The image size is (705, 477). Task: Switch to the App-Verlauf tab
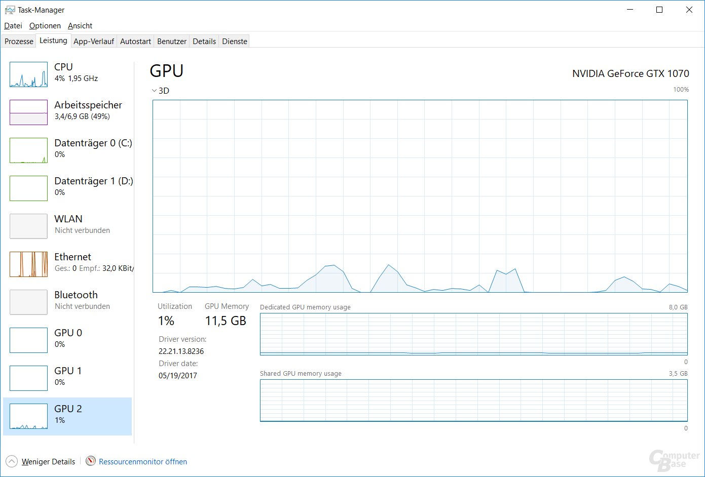tap(94, 42)
